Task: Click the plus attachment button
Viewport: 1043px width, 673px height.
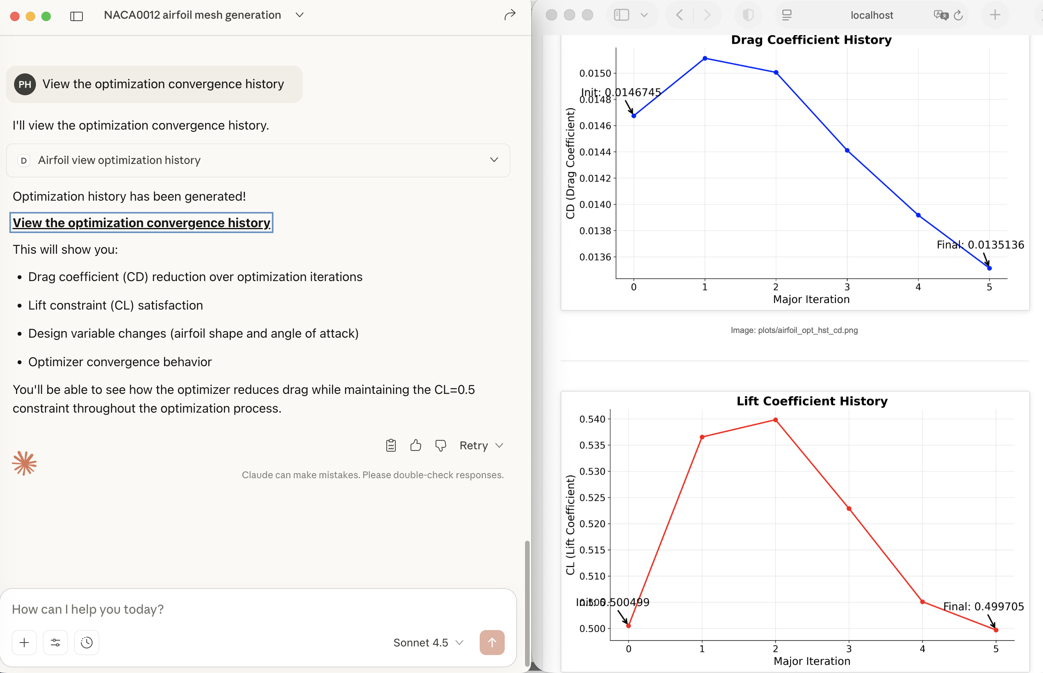Action: (x=25, y=643)
